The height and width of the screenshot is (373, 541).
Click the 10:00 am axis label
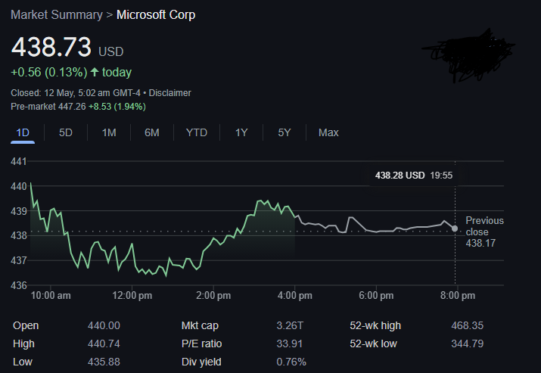click(x=51, y=296)
